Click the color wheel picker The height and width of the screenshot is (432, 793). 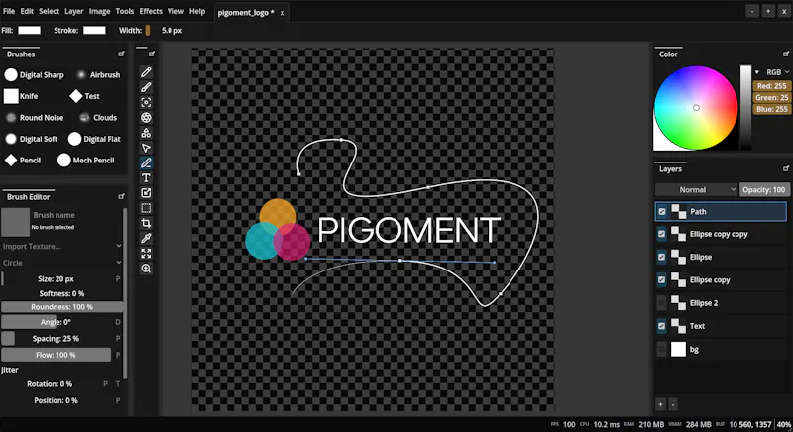point(696,108)
